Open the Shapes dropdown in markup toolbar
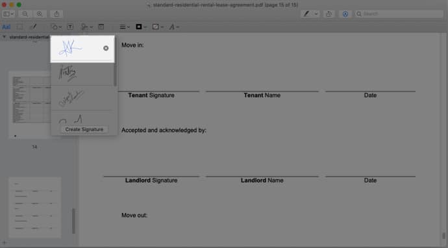The image size is (448, 248). pyautogui.click(x=56, y=27)
